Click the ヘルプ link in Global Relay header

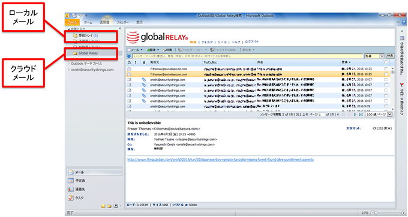click(x=236, y=42)
